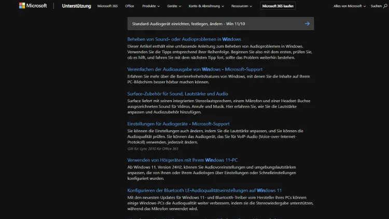Click text 'Gilt für: Lync 2010 für Office 365'
Image resolution: width=389 pixels, height=219 pixels.
[153, 149]
